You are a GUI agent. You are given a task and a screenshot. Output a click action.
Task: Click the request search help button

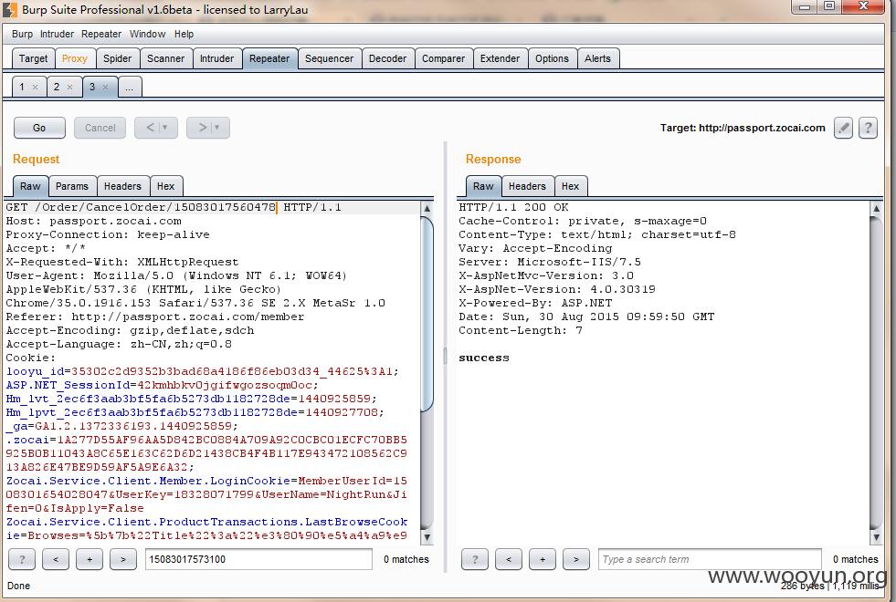pos(22,559)
